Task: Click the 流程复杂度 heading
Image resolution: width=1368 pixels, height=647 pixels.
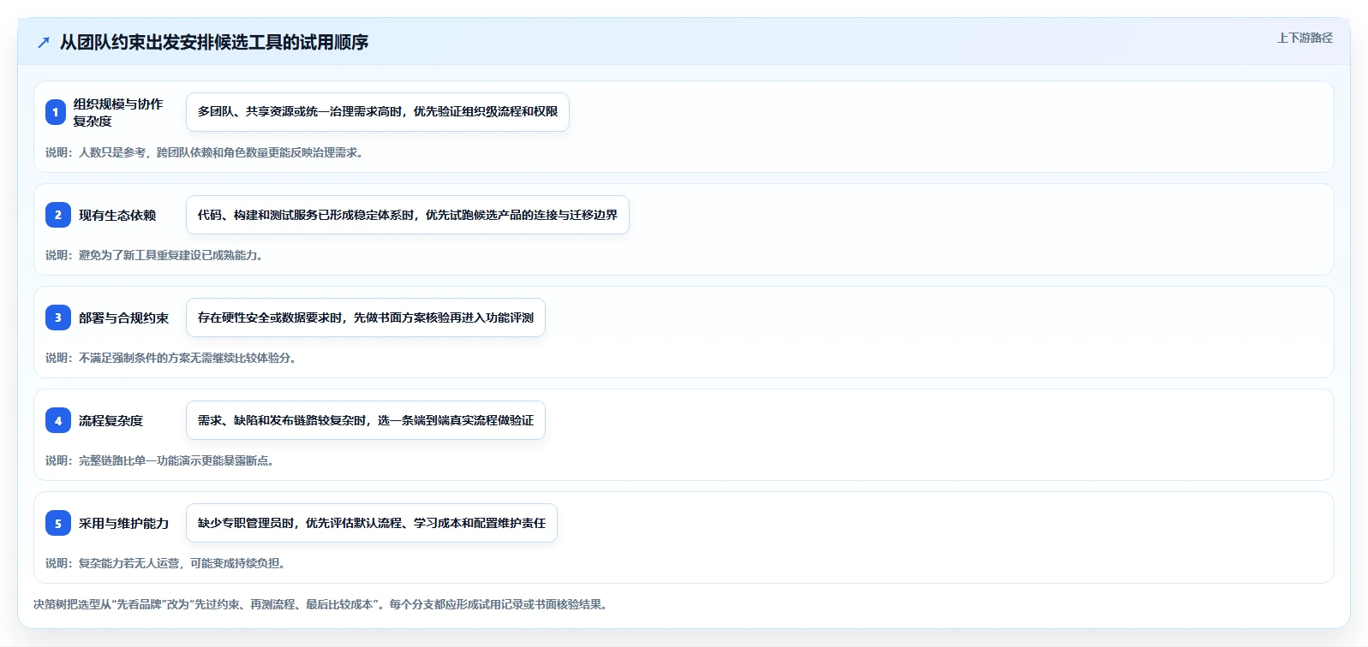Action: [111, 420]
